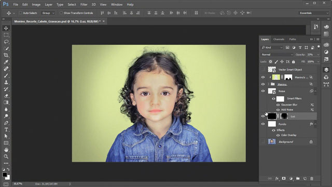
Task: Select the Clone Stamp tool
Action: (x=6, y=82)
